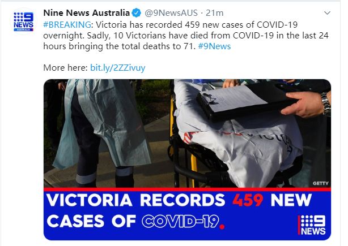The width and height of the screenshot is (348, 246).
Task: Click the wristwatch in the photo
Action: click(326, 104)
